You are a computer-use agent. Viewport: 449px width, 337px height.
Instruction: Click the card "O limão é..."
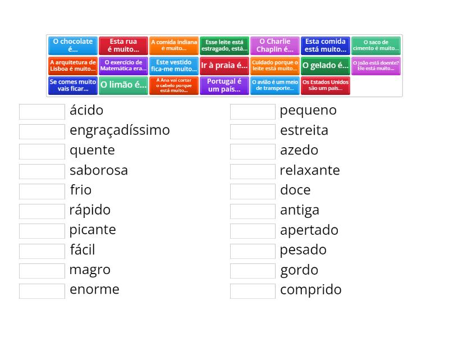click(x=123, y=85)
